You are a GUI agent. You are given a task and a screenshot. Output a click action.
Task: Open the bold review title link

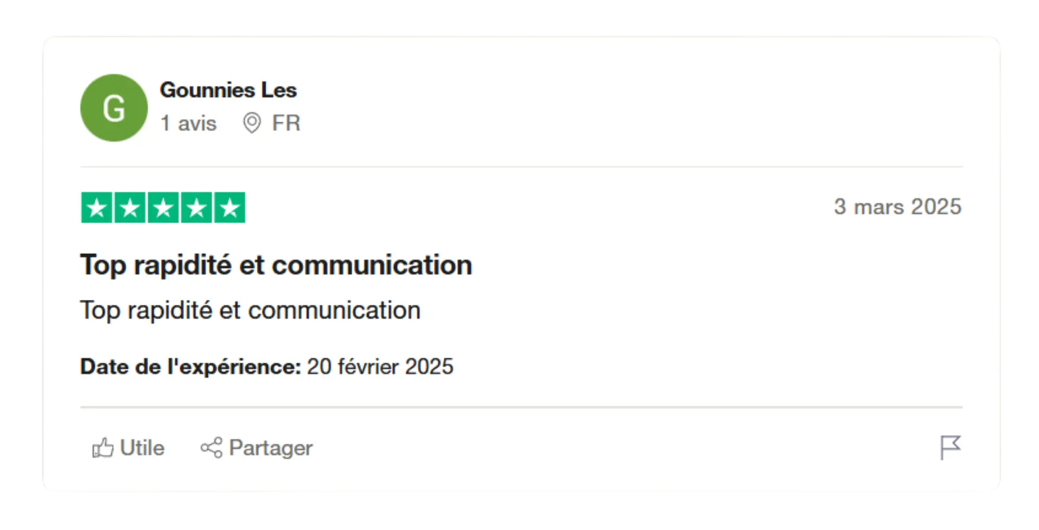(276, 265)
